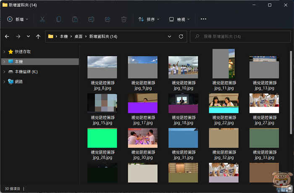Select 本機 in the navigation pane

19,62
